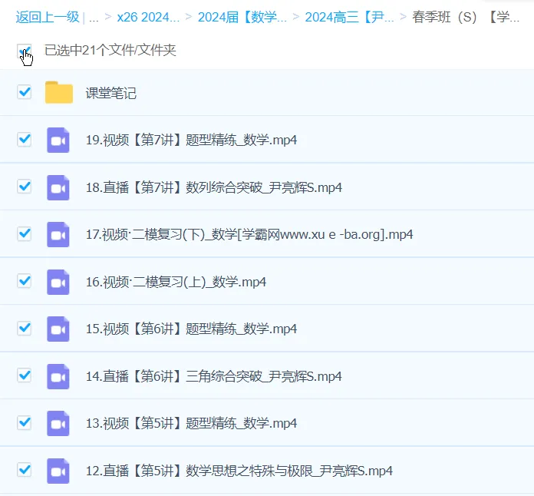
Task: Click video icon for 15.视频【第6讲】题型精练
Action: 58,329
